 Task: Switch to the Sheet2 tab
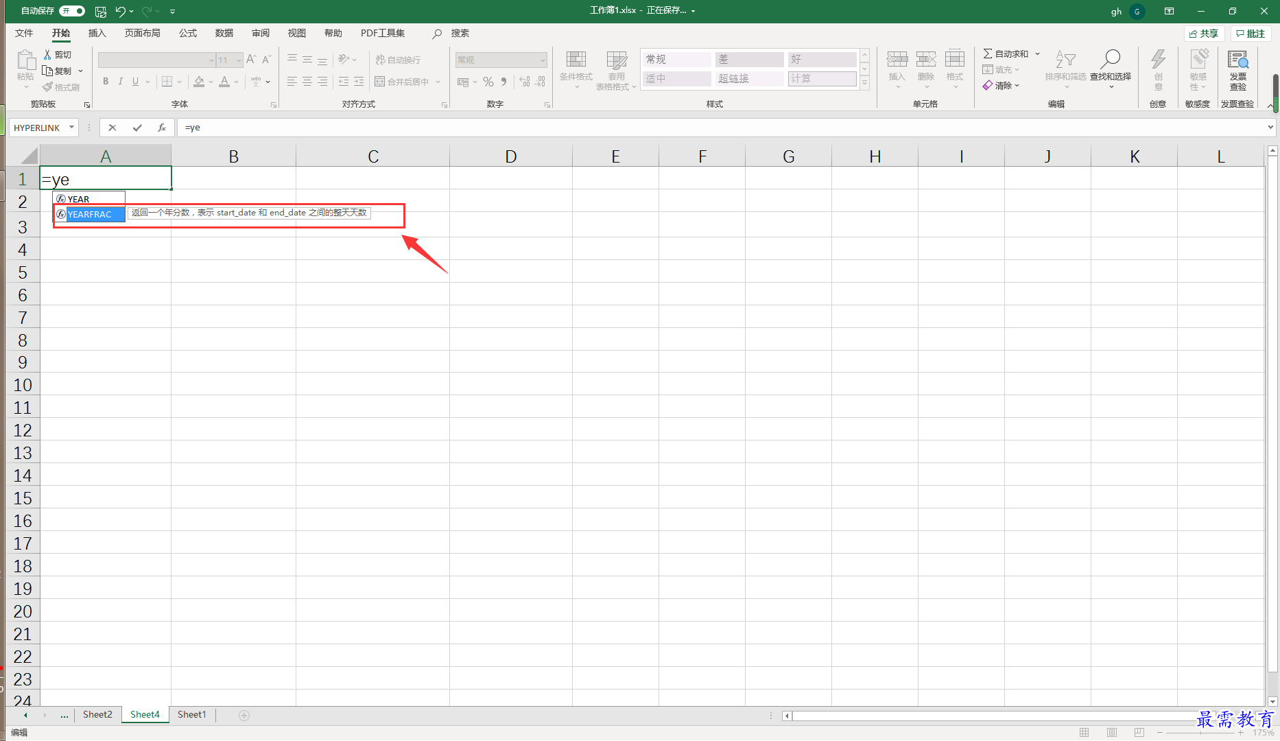(97, 714)
